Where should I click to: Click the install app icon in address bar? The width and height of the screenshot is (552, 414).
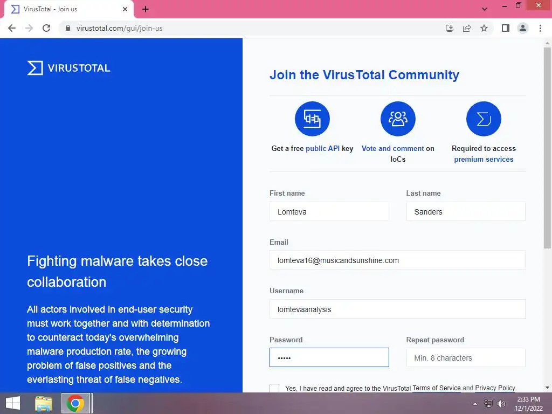click(449, 28)
